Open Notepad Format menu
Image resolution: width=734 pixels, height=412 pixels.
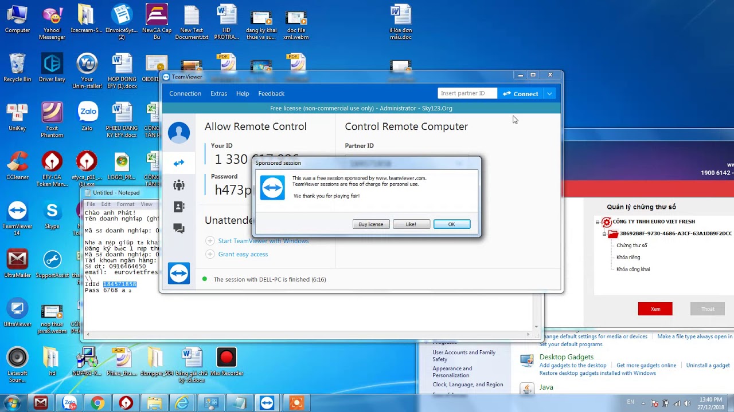coord(126,204)
